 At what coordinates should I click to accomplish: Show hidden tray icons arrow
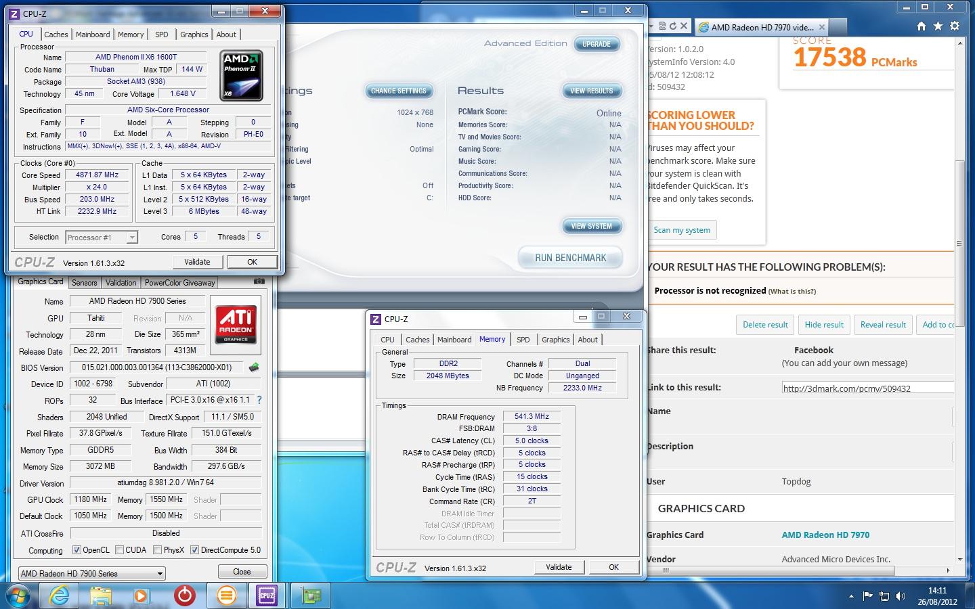(x=851, y=596)
